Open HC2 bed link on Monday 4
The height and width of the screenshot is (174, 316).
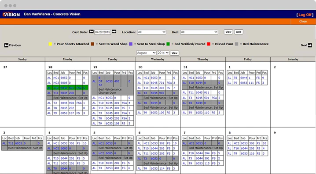pos(56,148)
